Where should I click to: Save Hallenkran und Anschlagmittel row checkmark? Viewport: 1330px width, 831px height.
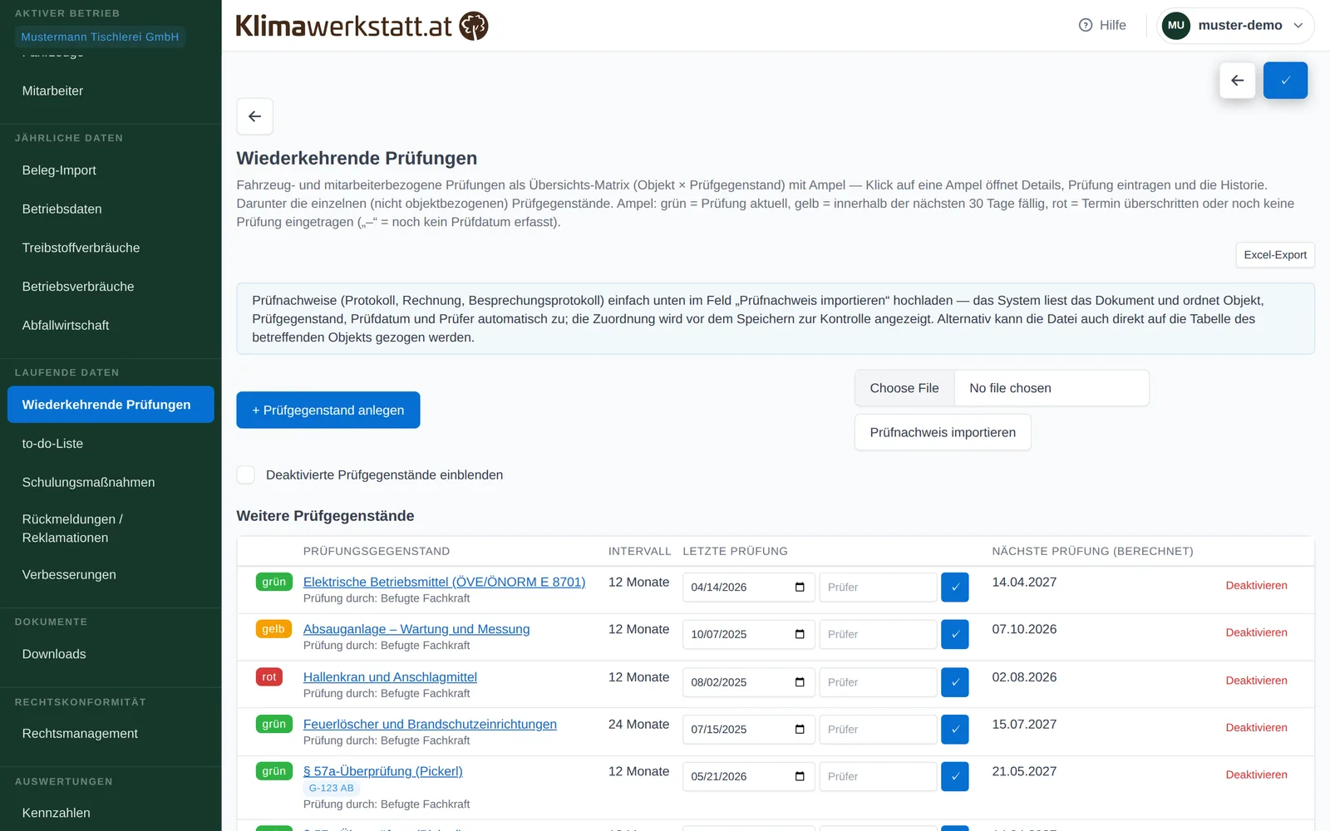point(954,682)
